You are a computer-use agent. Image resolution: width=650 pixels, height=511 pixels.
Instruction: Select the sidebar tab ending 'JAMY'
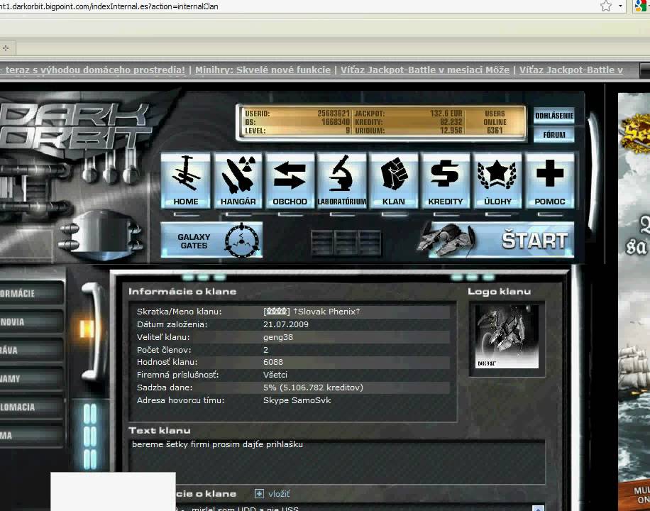(x=31, y=378)
